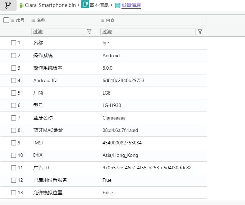Select the Claraaaaaa bluetooth name value
245x205 pixels.
(114, 118)
